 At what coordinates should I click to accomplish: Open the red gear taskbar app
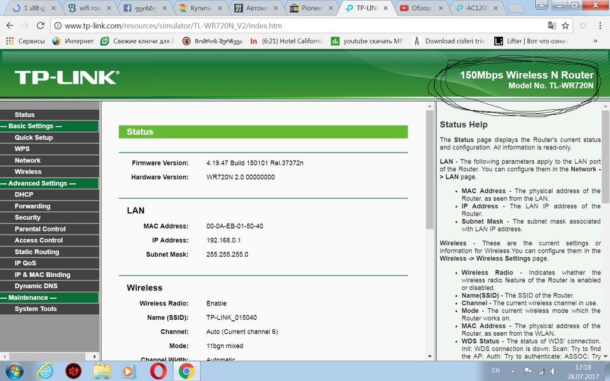(73, 371)
